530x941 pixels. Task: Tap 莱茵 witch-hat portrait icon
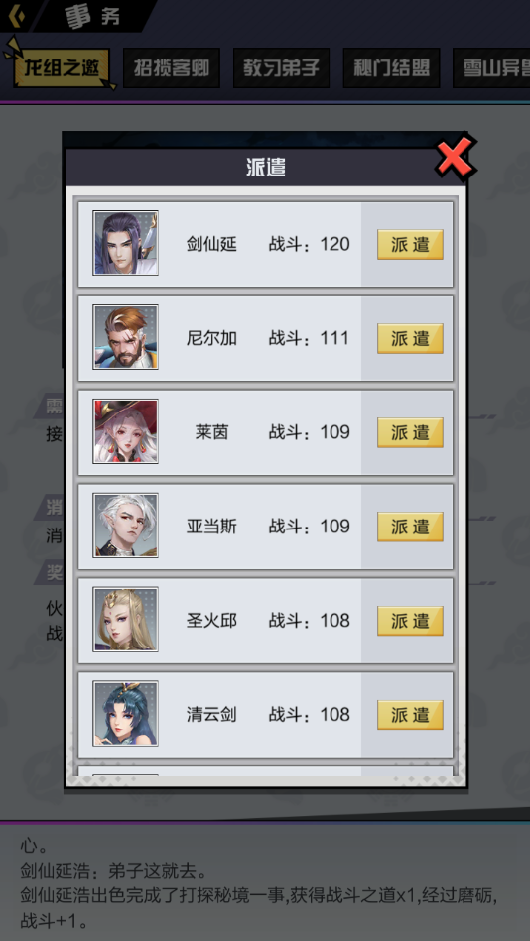126,431
